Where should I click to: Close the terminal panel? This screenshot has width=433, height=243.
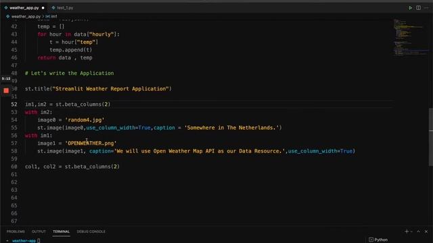426,232
